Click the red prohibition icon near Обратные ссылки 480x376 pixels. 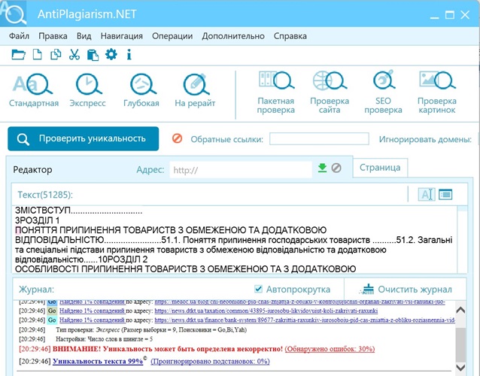177,138
